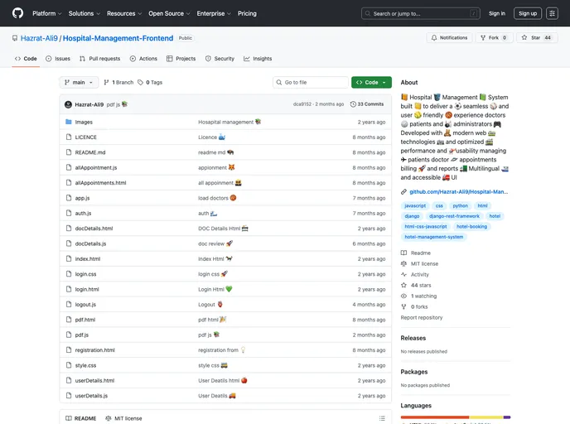Open the Platform navigation menu
570x424 pixels.
pyautogui.click(x=46, y=13)
